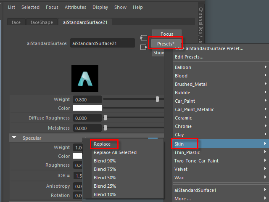Switch to the faceShape tab
This screenshot has width=269, height=202.
[x=42, y=22]
